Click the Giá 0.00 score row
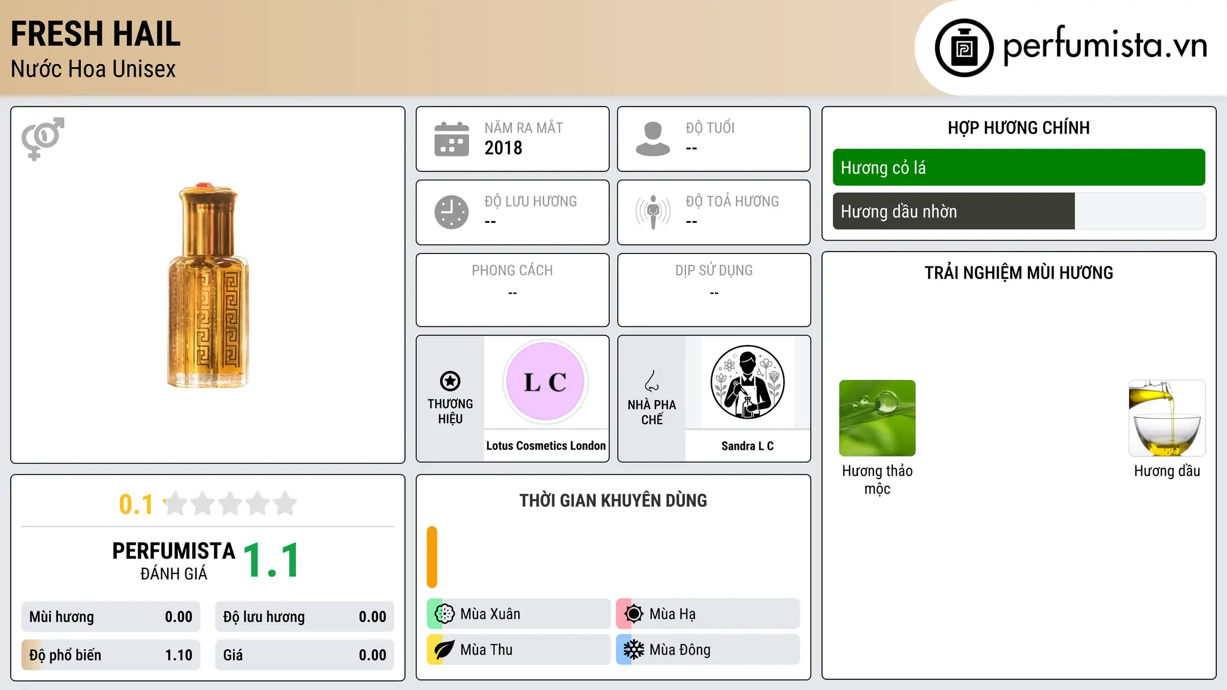The image size is (1227, 690). 304,655
